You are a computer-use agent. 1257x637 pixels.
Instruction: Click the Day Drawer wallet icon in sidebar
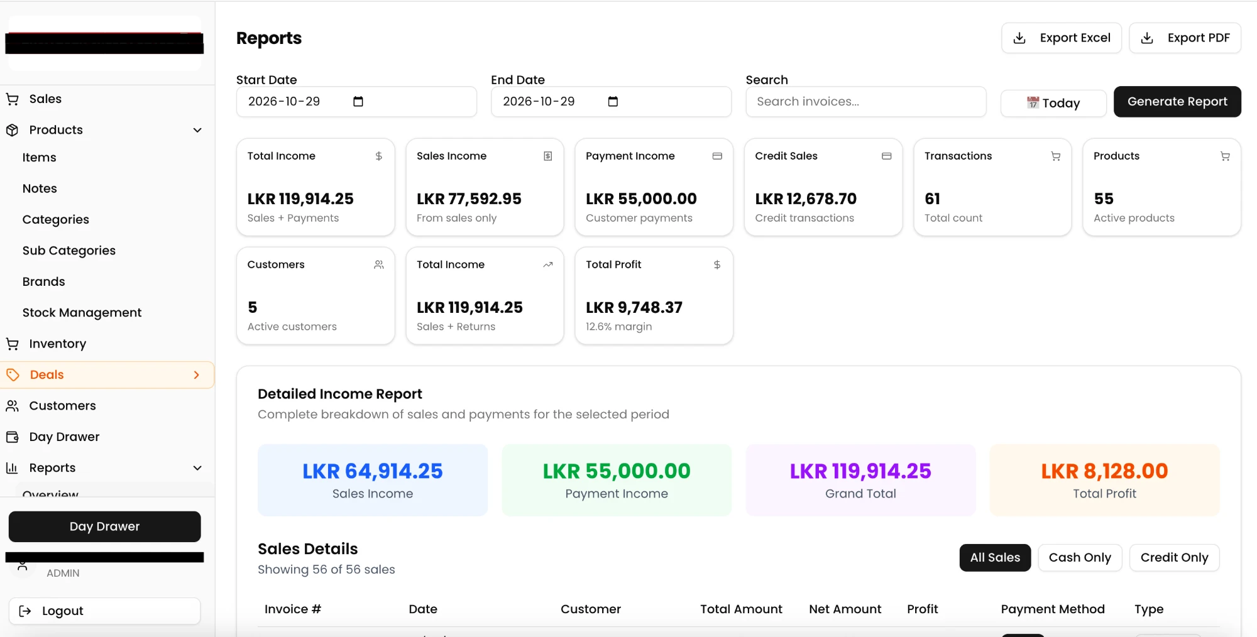point(12,437)
